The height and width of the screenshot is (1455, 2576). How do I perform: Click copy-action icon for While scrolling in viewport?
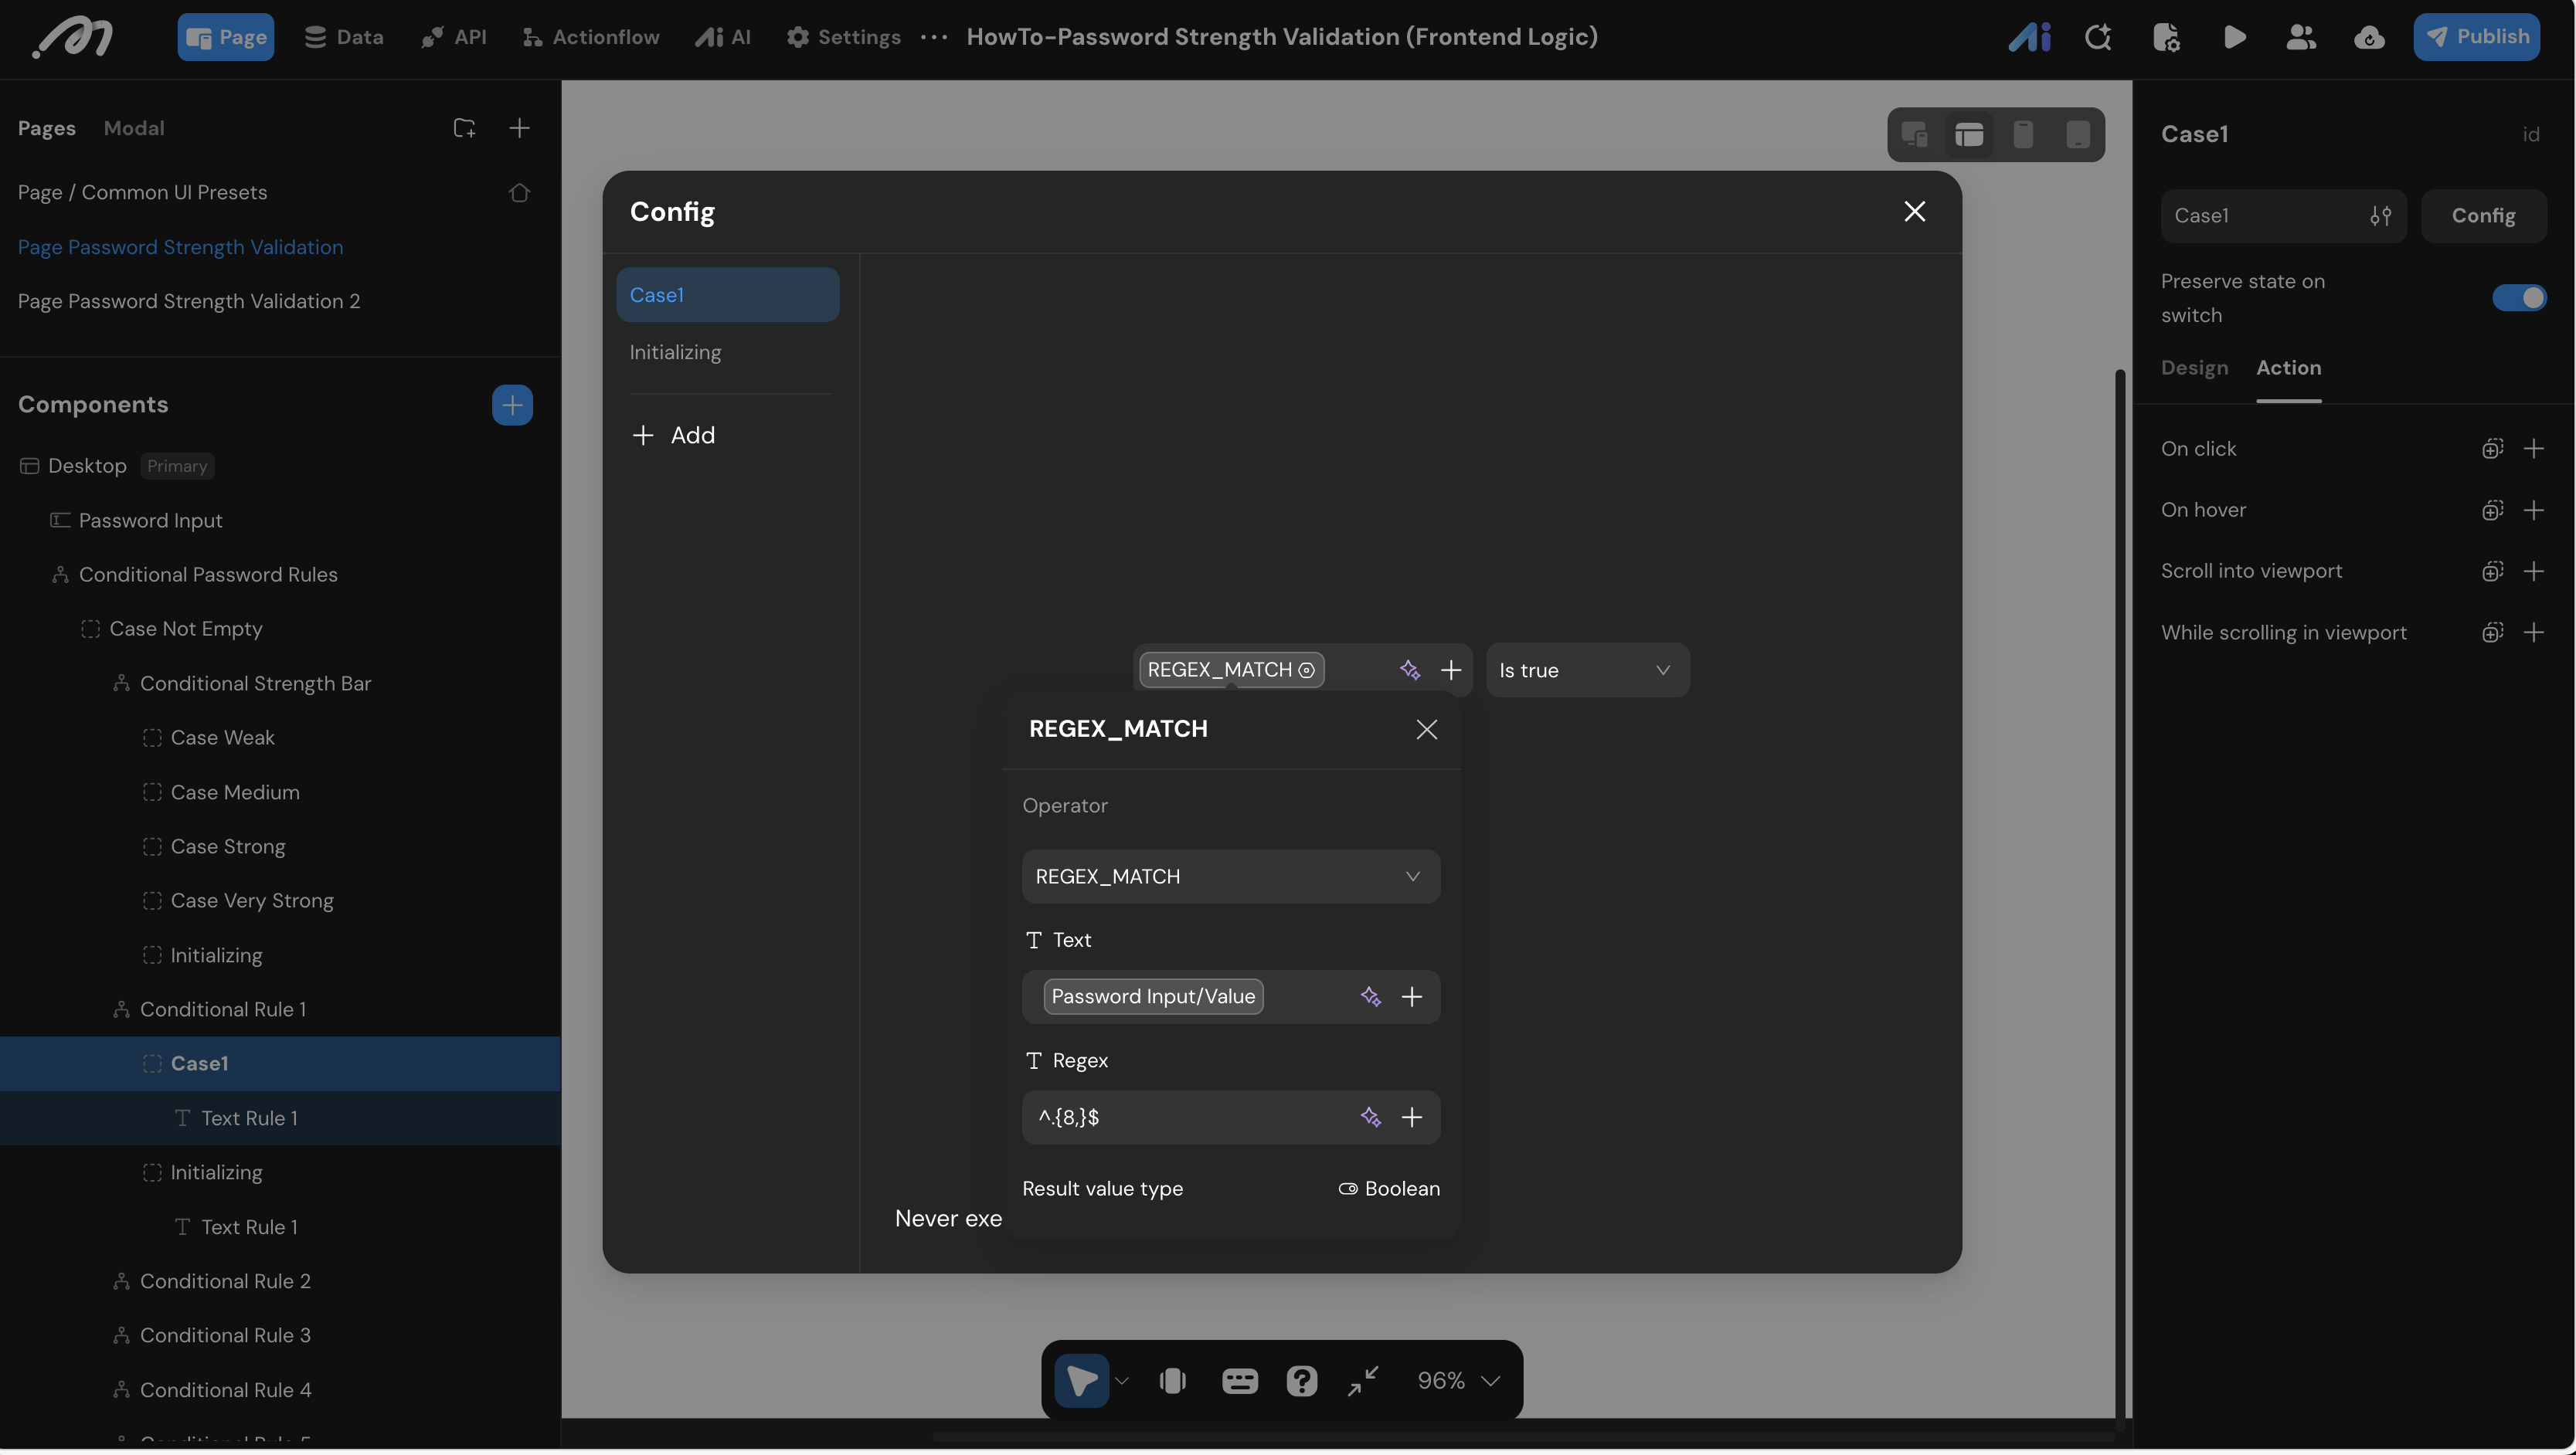click(2492, 633)
